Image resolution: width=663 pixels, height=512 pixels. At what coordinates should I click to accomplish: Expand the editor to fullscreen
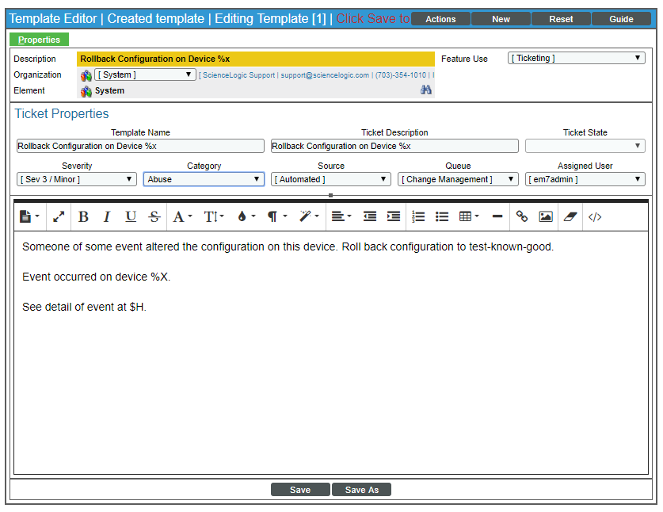(x=59, y=217)
